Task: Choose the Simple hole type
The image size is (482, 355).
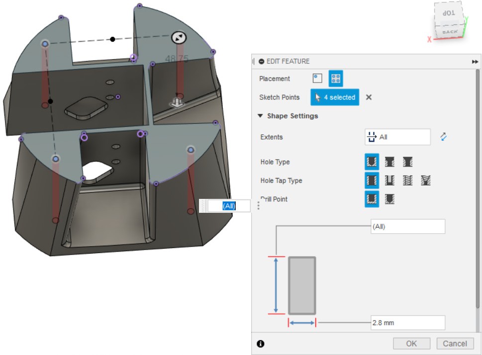Action: 372,162
